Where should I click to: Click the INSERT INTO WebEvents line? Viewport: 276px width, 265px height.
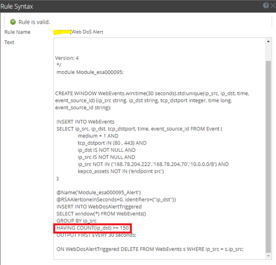pos(86,122)
